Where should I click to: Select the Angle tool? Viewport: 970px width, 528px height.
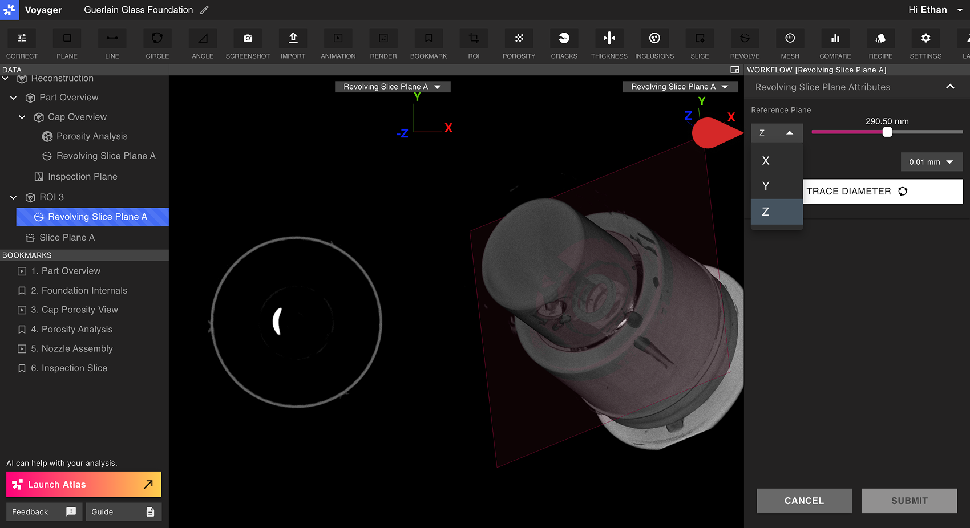click(203, 44)
